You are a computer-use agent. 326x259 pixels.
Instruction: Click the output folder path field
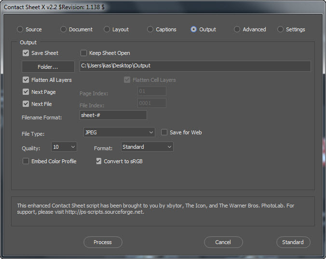point(195,66)
